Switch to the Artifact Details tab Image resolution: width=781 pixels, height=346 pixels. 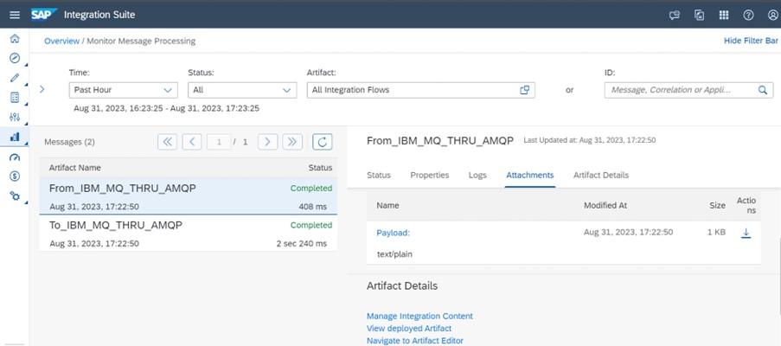(x=601, y=176)
